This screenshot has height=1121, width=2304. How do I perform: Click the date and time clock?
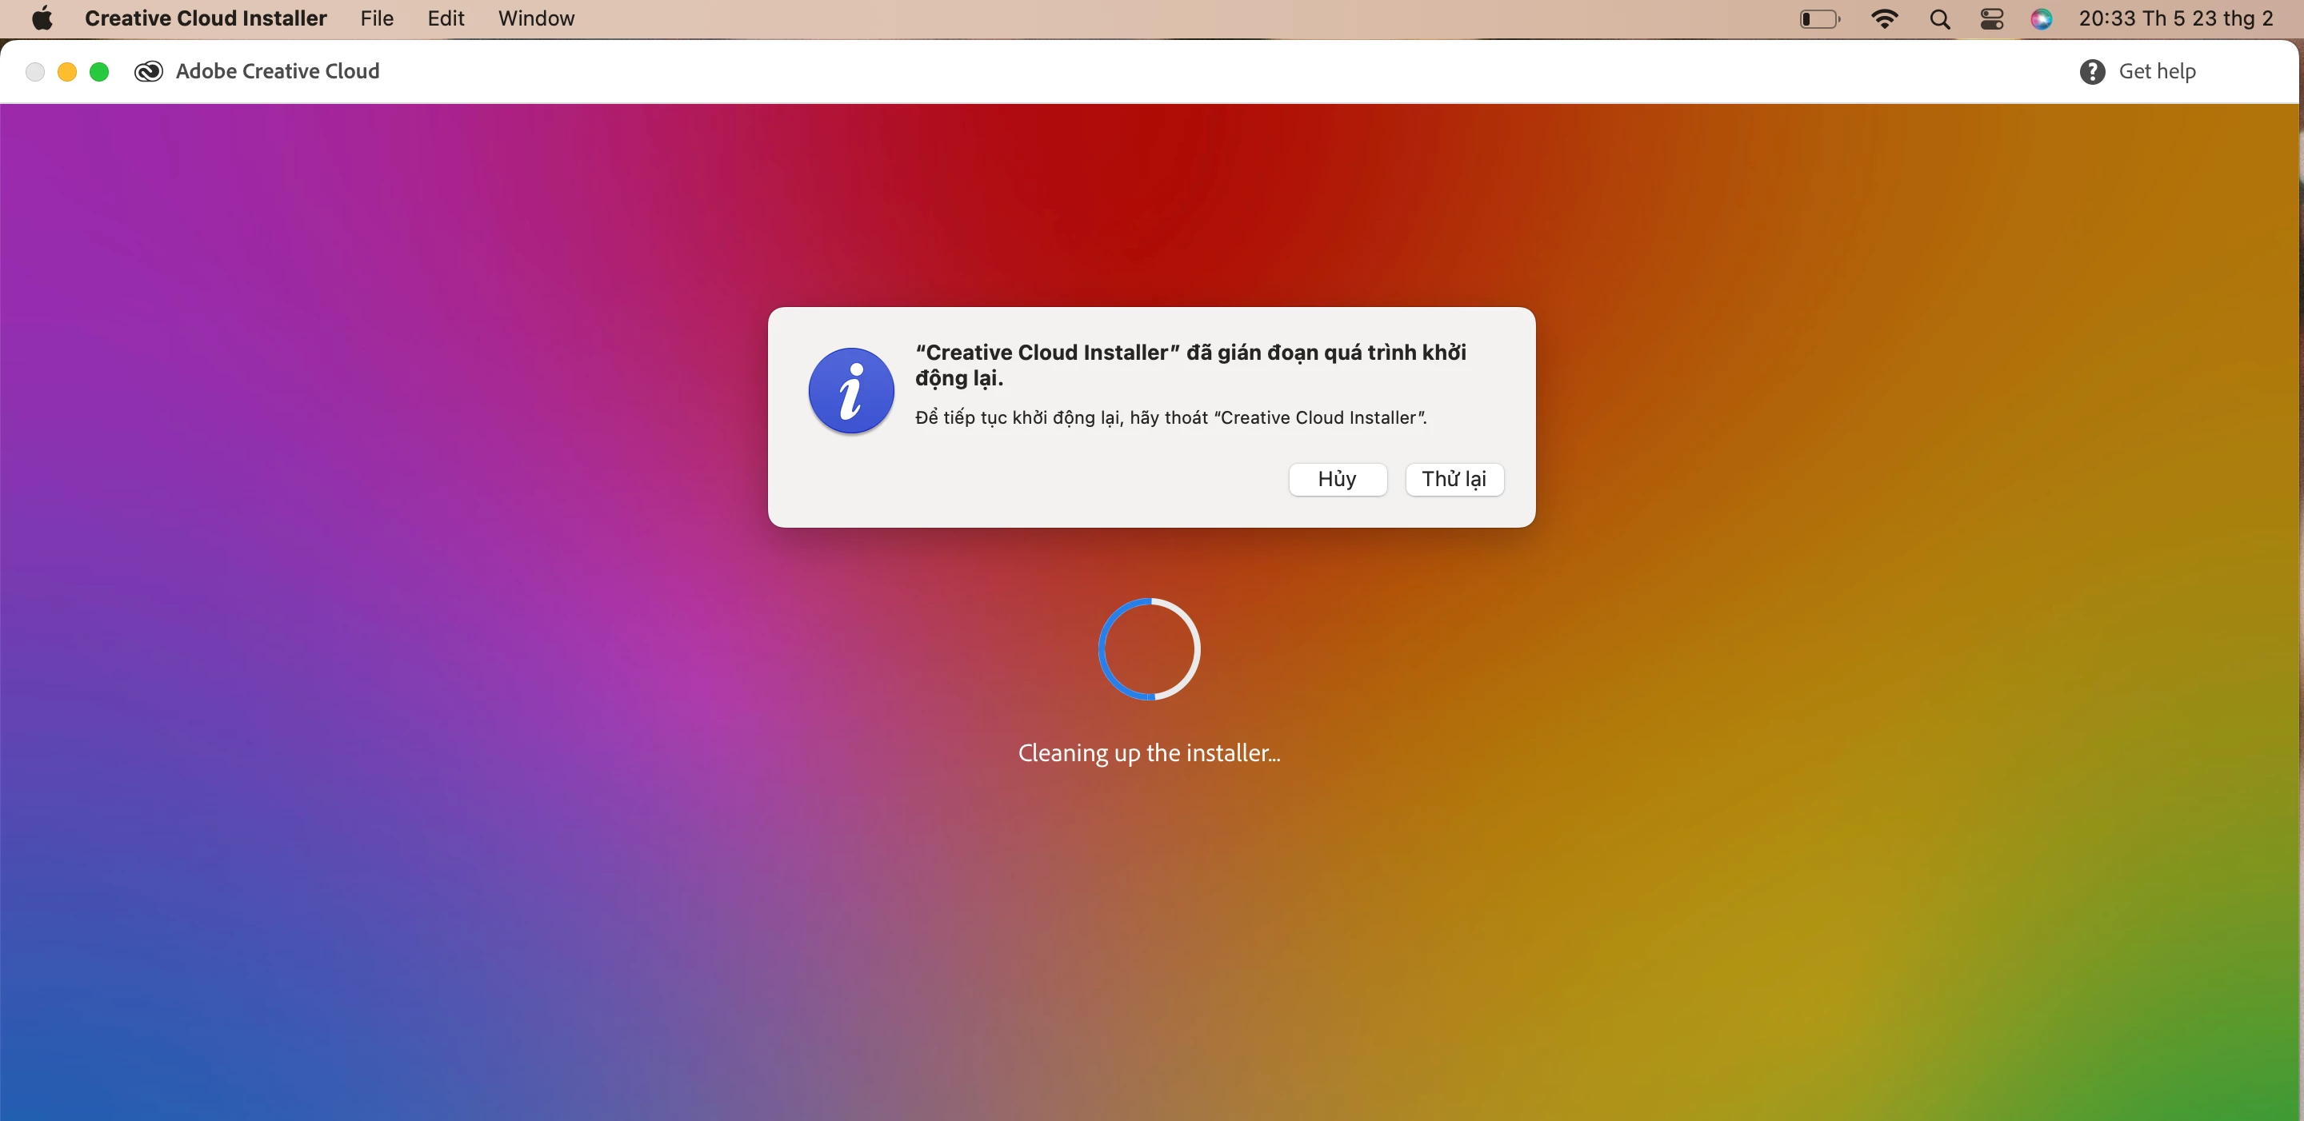click(x=2175, y=18)
